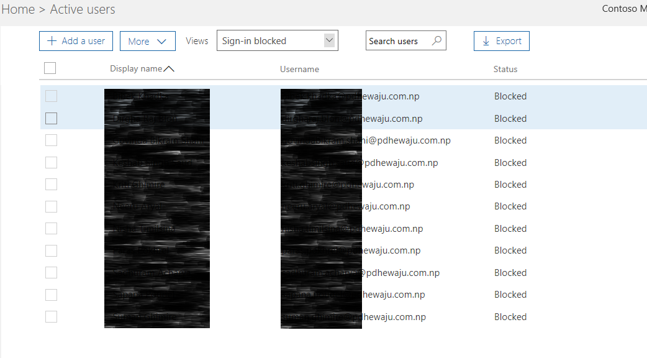Tick checkbox of row ending shahi@pdhewaju.com.np
The height and width of the screenshot is (358, 647).
(x=51, y=140)
